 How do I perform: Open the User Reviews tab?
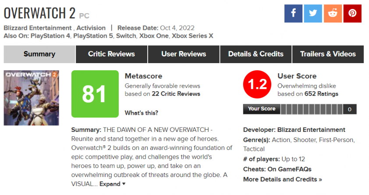pos(184,54)
